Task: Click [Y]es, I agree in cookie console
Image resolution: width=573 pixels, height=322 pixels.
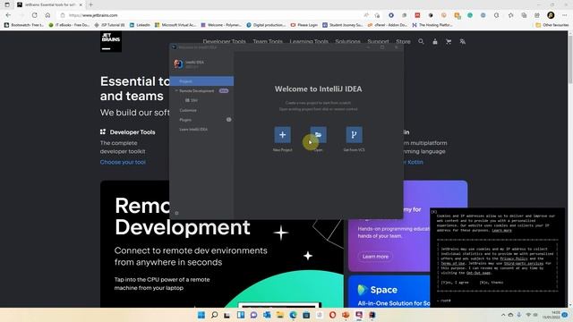Action: [455, 283]
